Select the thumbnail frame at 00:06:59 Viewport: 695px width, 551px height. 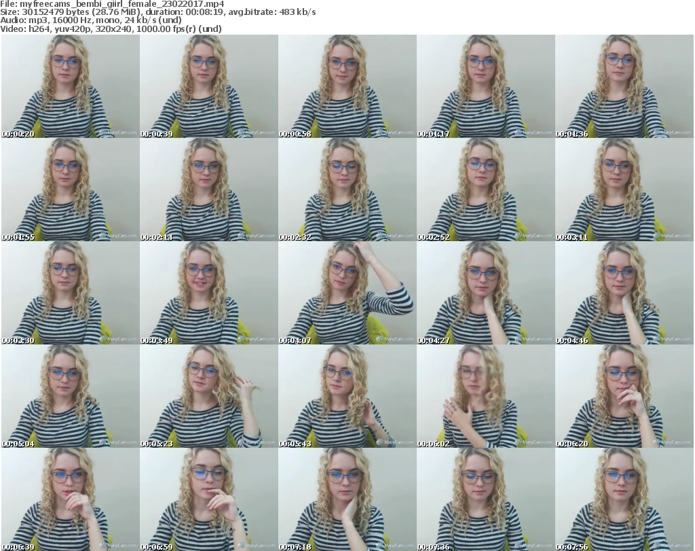pos(209,499)
